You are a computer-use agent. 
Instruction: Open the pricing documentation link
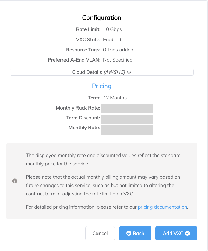tap(162, 207)
